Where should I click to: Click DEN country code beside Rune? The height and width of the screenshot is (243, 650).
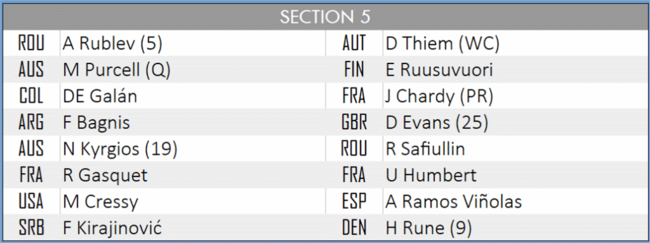(354, 228)
